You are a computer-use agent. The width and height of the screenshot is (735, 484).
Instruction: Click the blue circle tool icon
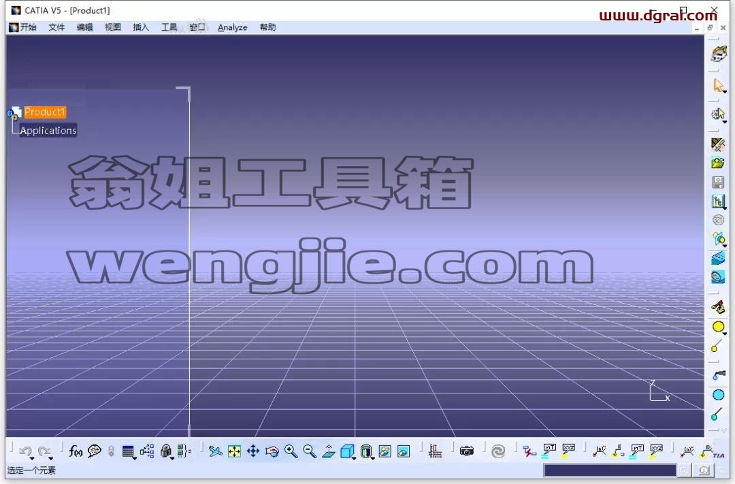click(718, 395)
